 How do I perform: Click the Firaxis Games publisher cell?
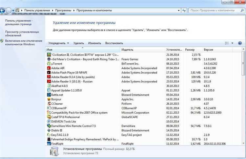pos(130,59)
